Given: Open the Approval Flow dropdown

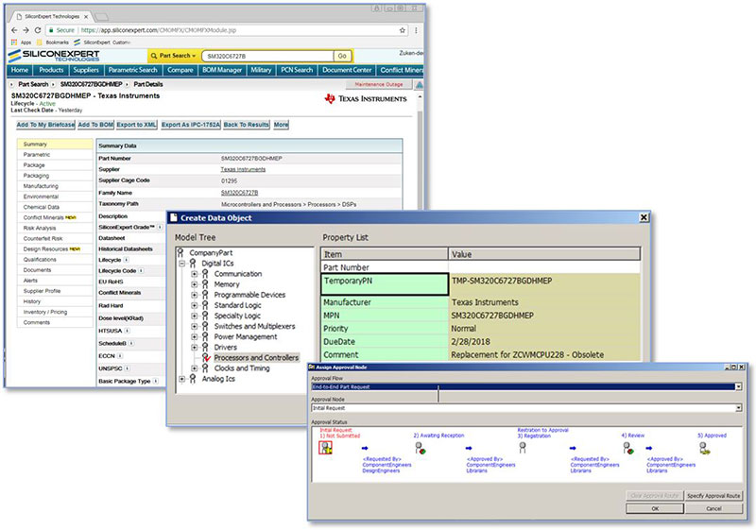Looking at the screenshot, I should (738, 386).
